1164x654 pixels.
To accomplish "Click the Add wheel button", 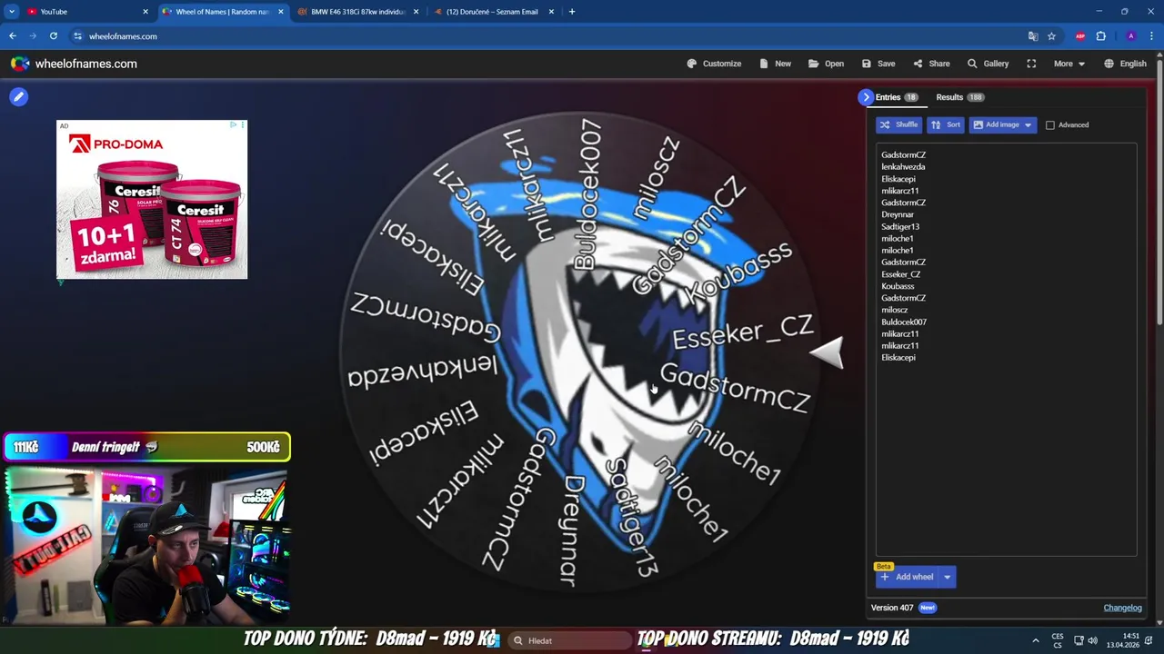I will pyautogui.click(x=907, y=577).
